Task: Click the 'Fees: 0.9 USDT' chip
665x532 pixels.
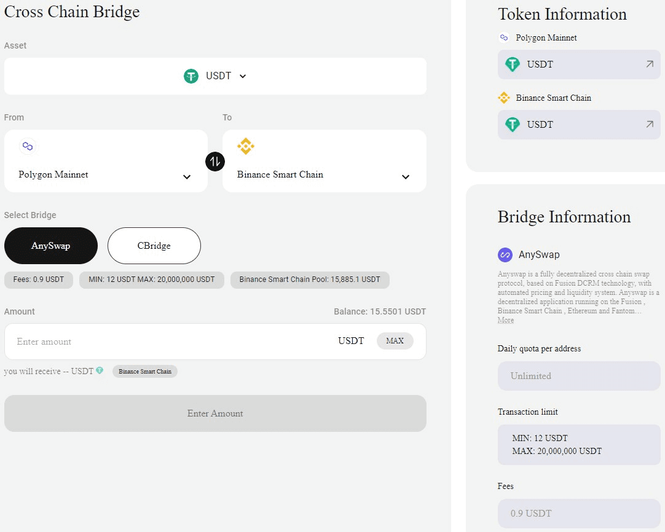Action: click(39, 280)
